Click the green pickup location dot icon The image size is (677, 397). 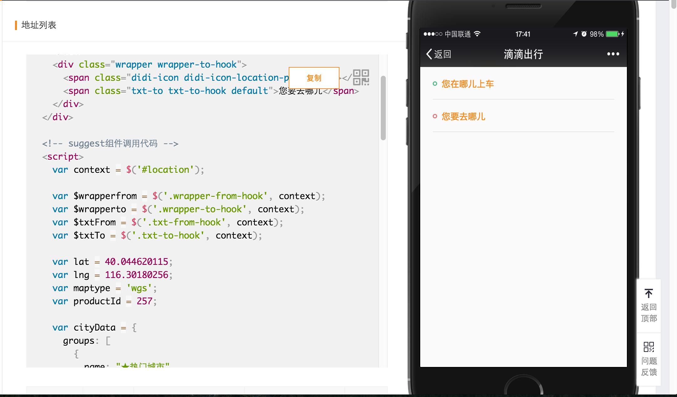click(435, 84)
